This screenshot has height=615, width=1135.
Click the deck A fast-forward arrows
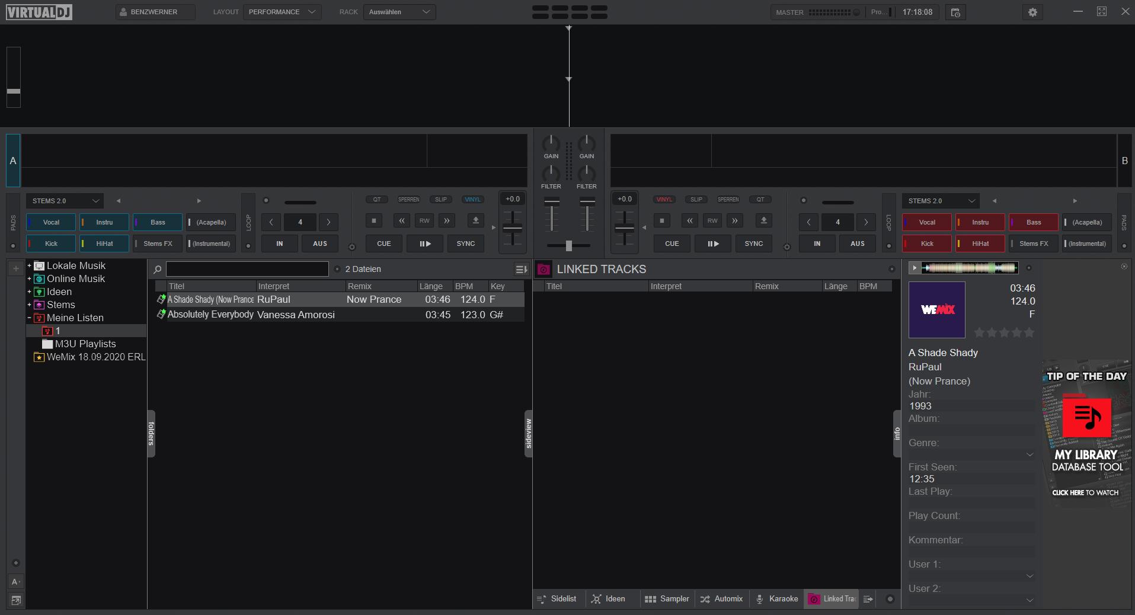(447, 221)
